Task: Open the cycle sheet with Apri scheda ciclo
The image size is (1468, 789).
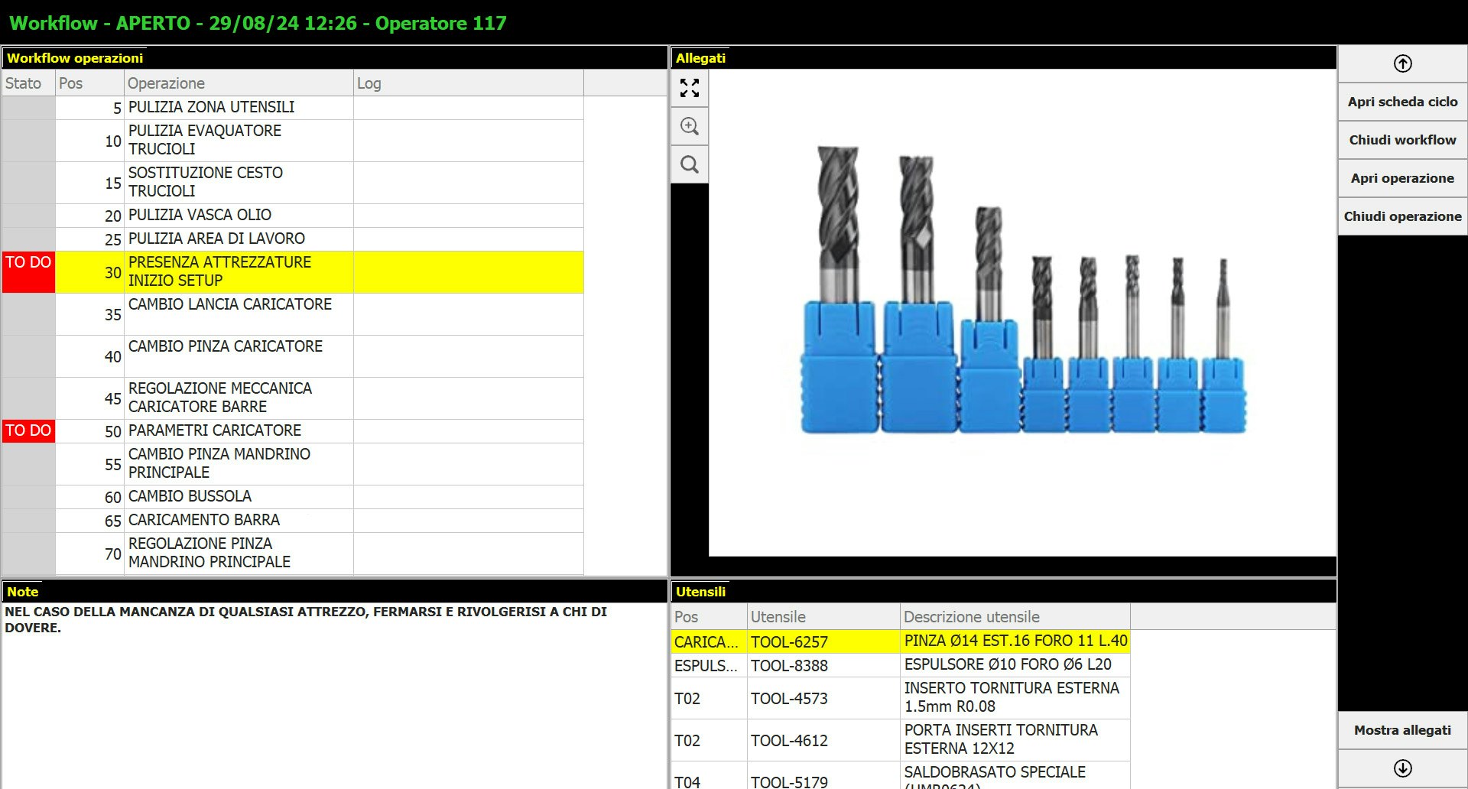Action: (x=1402, y=102)
